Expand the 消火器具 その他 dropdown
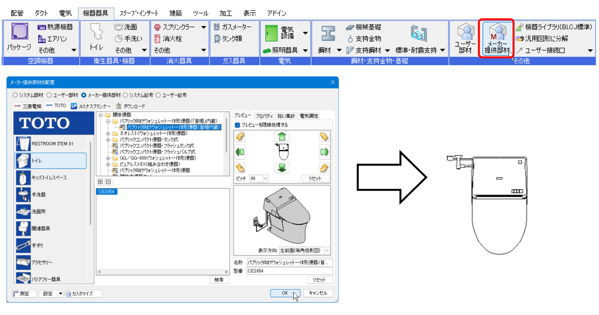 pyautogui.click(x=204, y=50)
